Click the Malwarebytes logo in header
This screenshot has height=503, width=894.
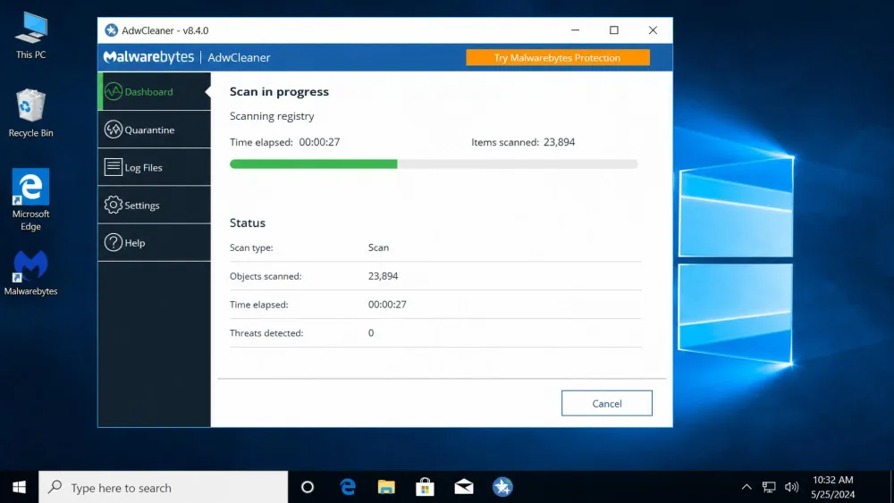[x=148, y=57]
